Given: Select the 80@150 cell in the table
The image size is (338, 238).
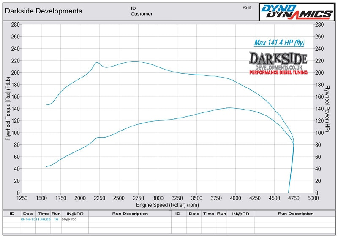Looking at the screenshot, I should coord(69,219).
